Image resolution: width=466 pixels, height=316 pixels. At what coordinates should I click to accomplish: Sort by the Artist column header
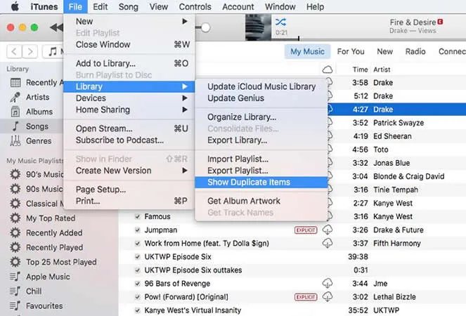pyautogui.click(x=382, y=70)
